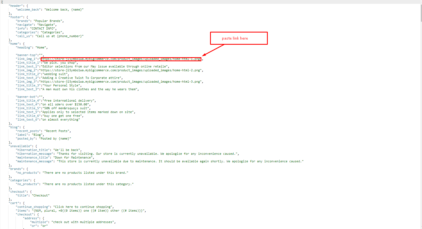Click the "label": "Blog" line

point(30,135)
